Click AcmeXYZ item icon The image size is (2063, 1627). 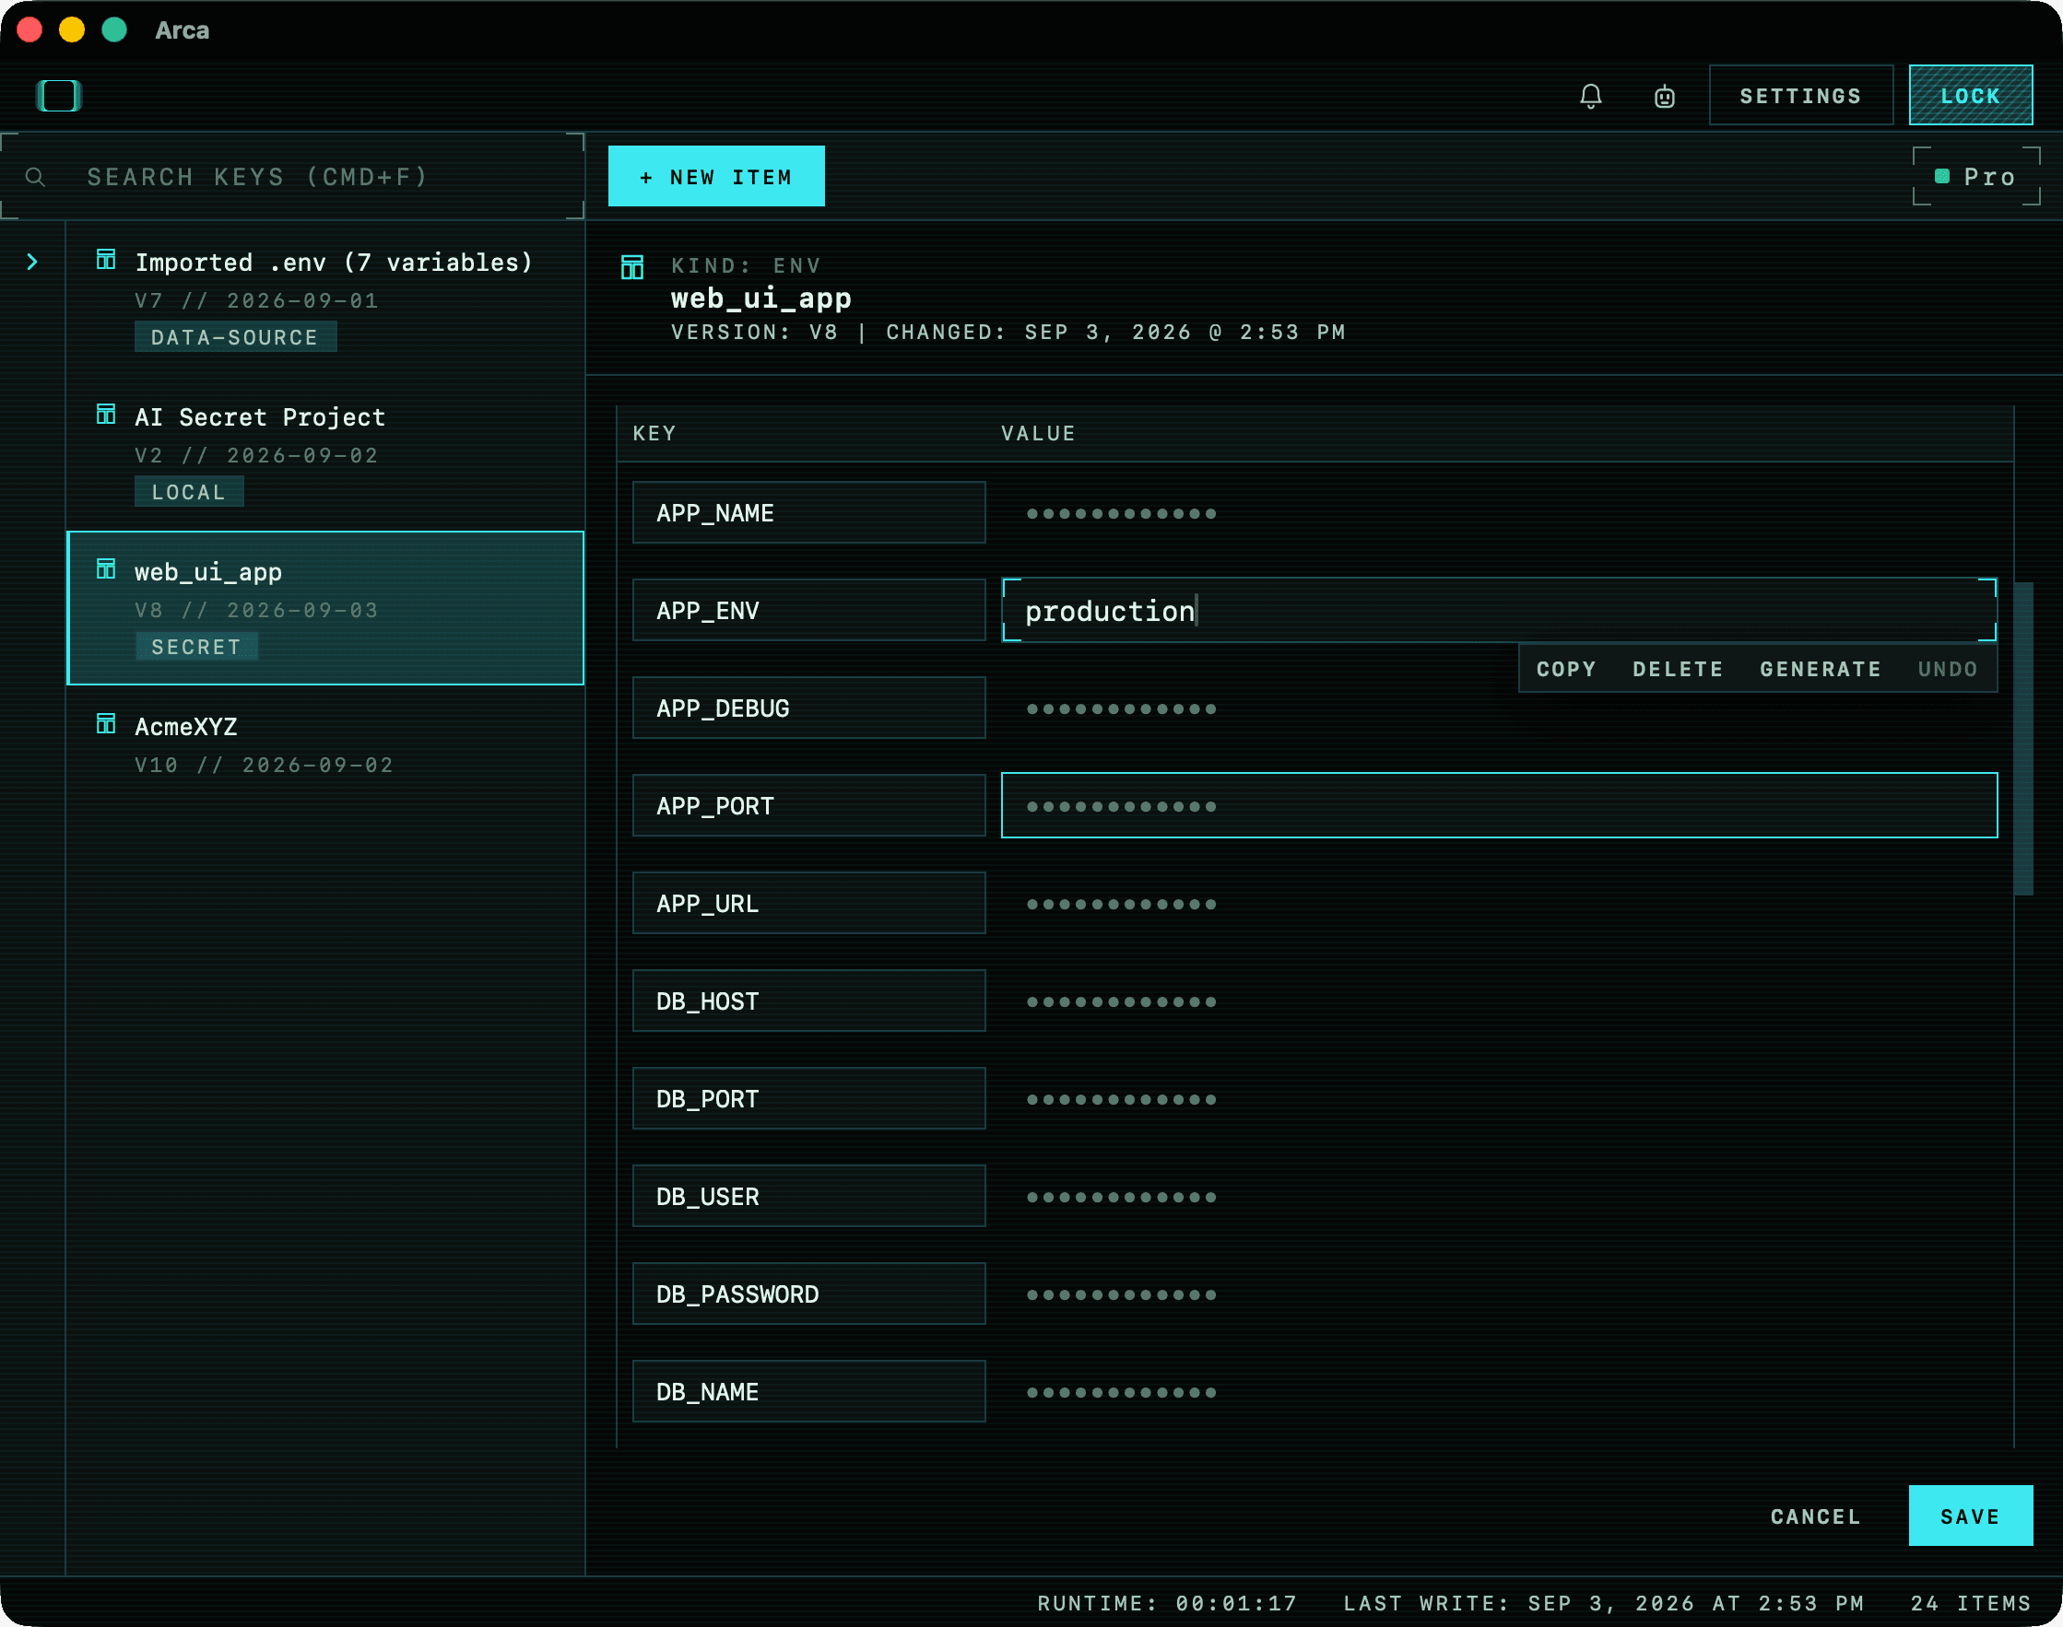tap(106, 724)
